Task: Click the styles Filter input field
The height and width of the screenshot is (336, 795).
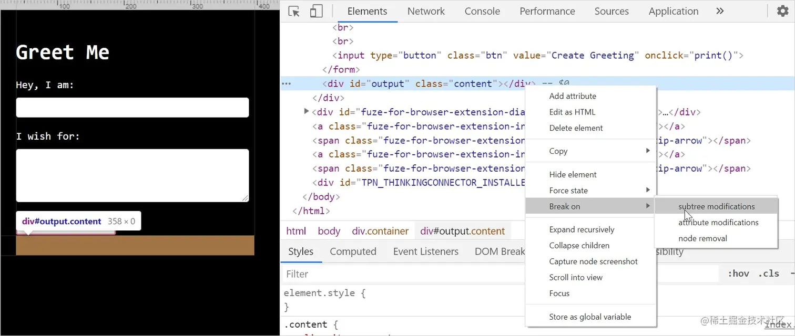Action: (368, 274)
